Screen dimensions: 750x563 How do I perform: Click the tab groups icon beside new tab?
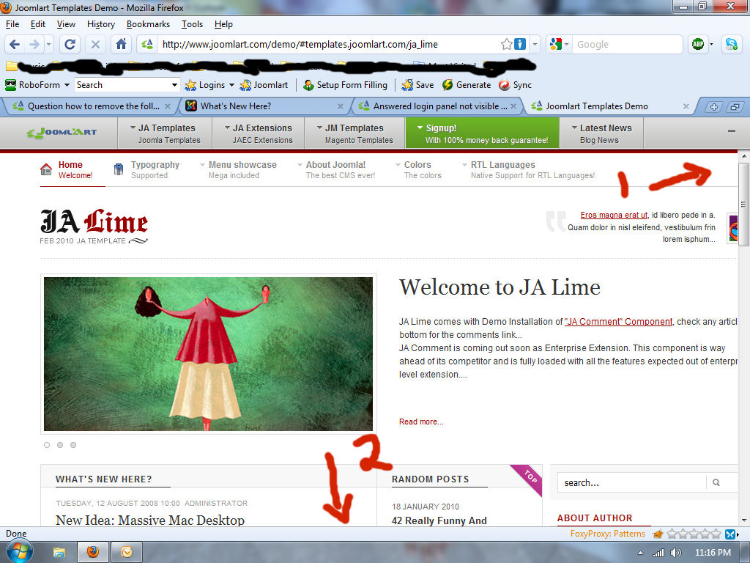pyautogui.click(x=734, y=107)
